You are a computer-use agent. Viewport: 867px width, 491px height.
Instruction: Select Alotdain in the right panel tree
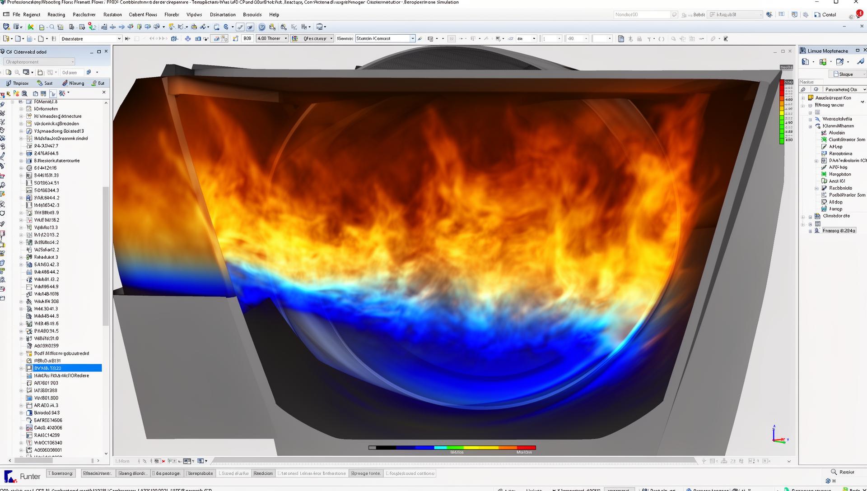point(837,133)
